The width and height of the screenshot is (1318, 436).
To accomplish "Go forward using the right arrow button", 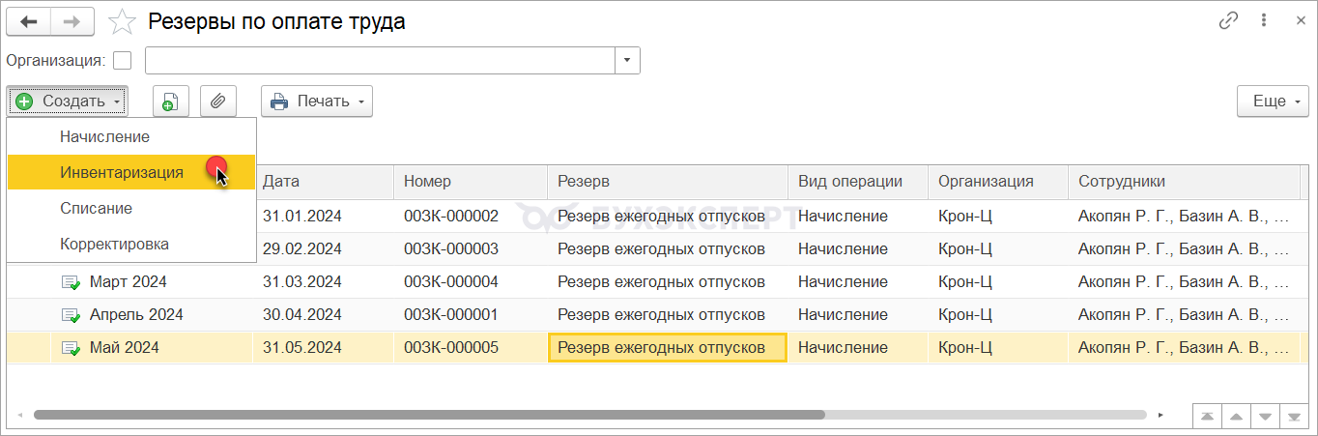I will (72, 21).
